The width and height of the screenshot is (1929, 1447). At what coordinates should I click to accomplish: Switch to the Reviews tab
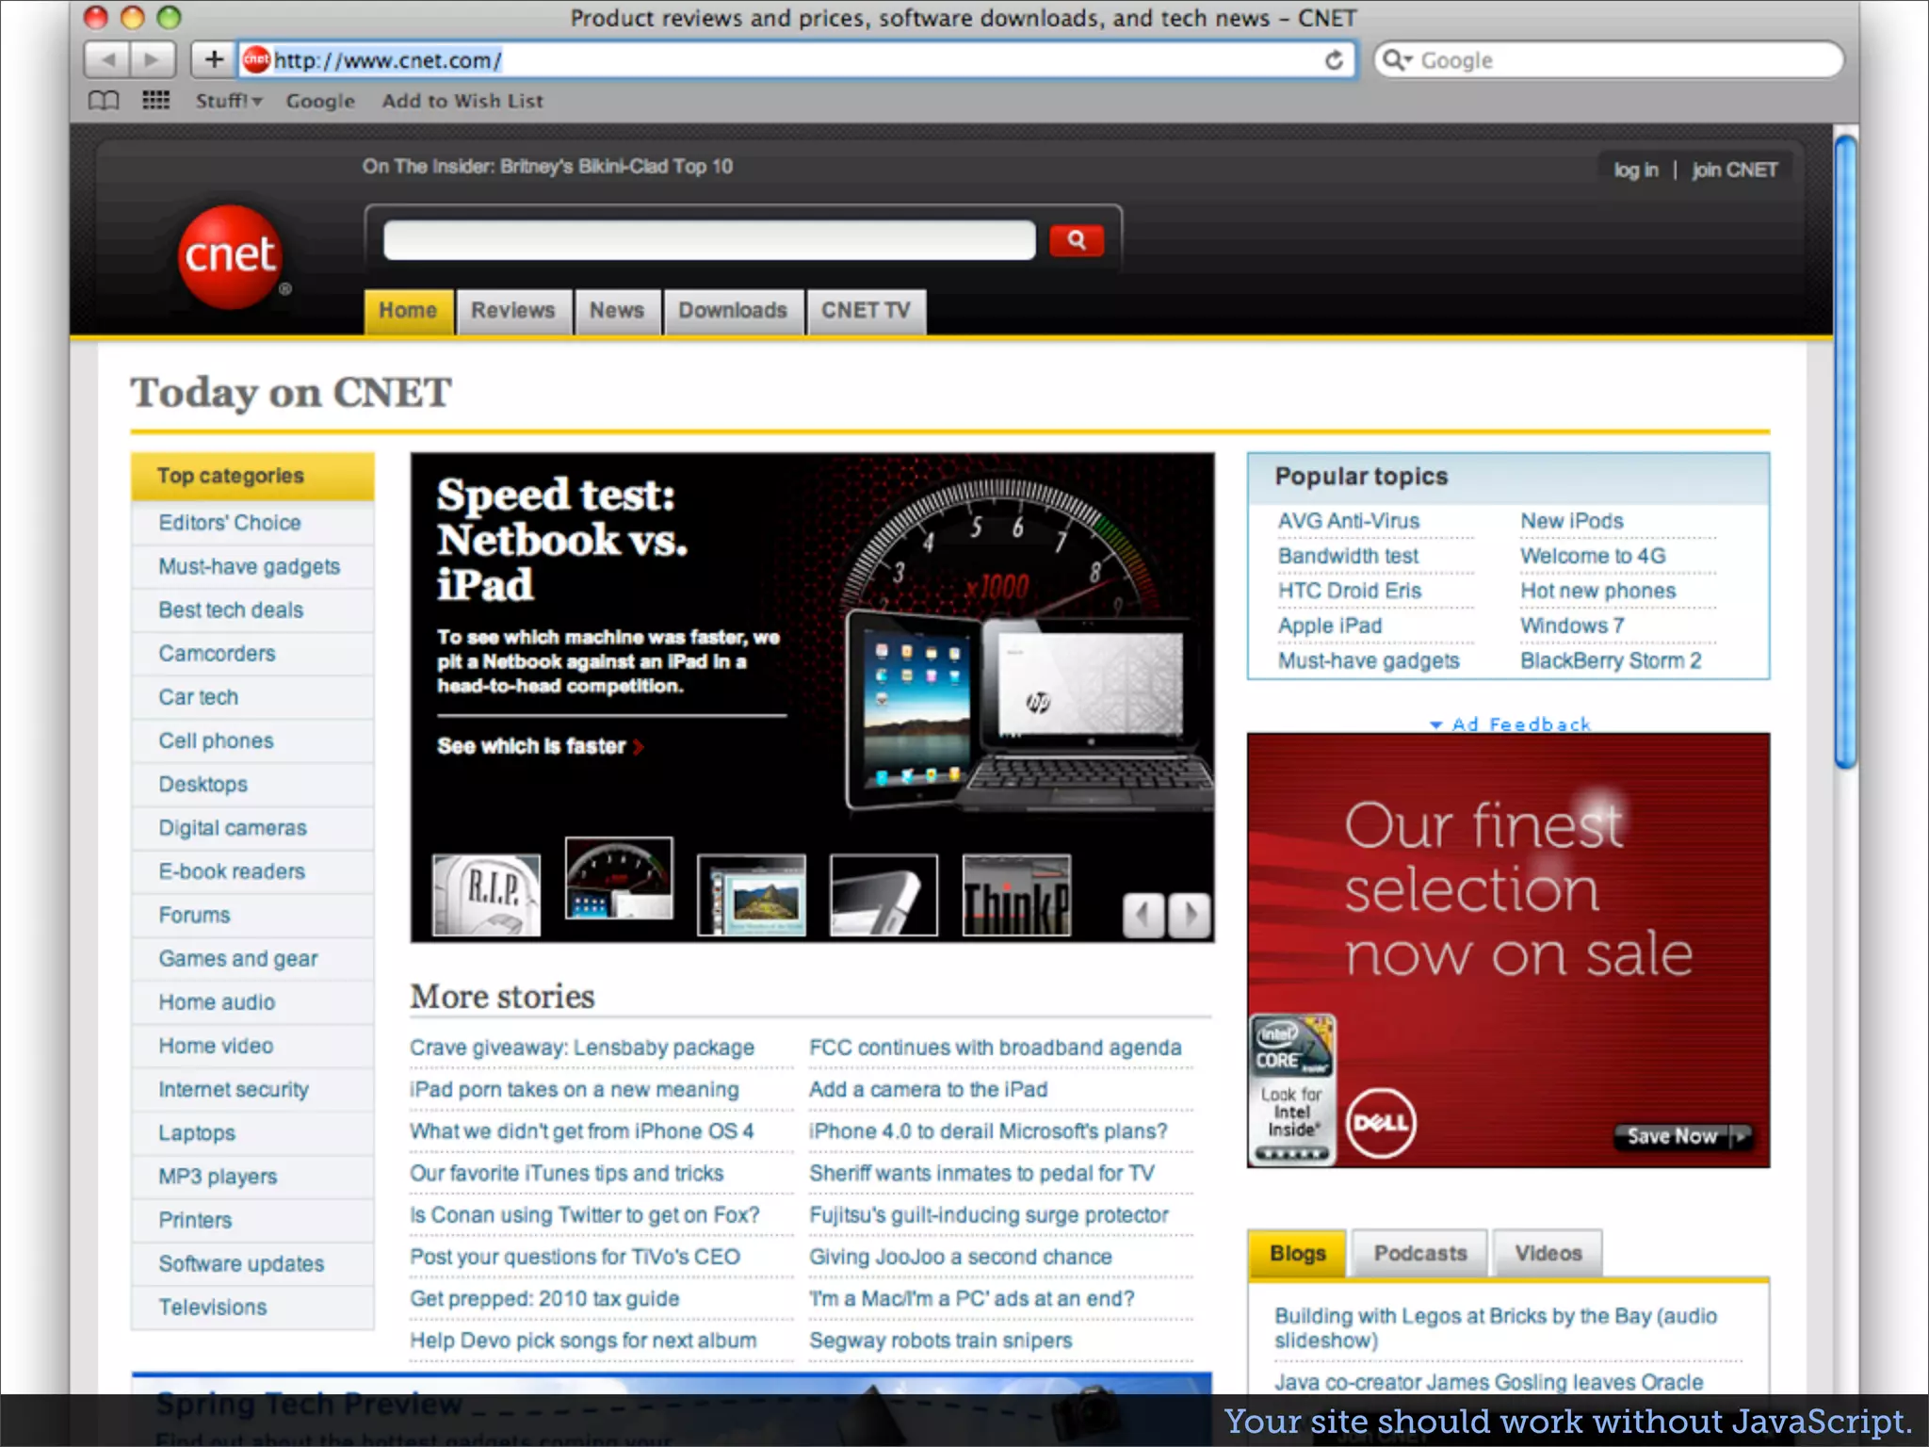(513, 311)
